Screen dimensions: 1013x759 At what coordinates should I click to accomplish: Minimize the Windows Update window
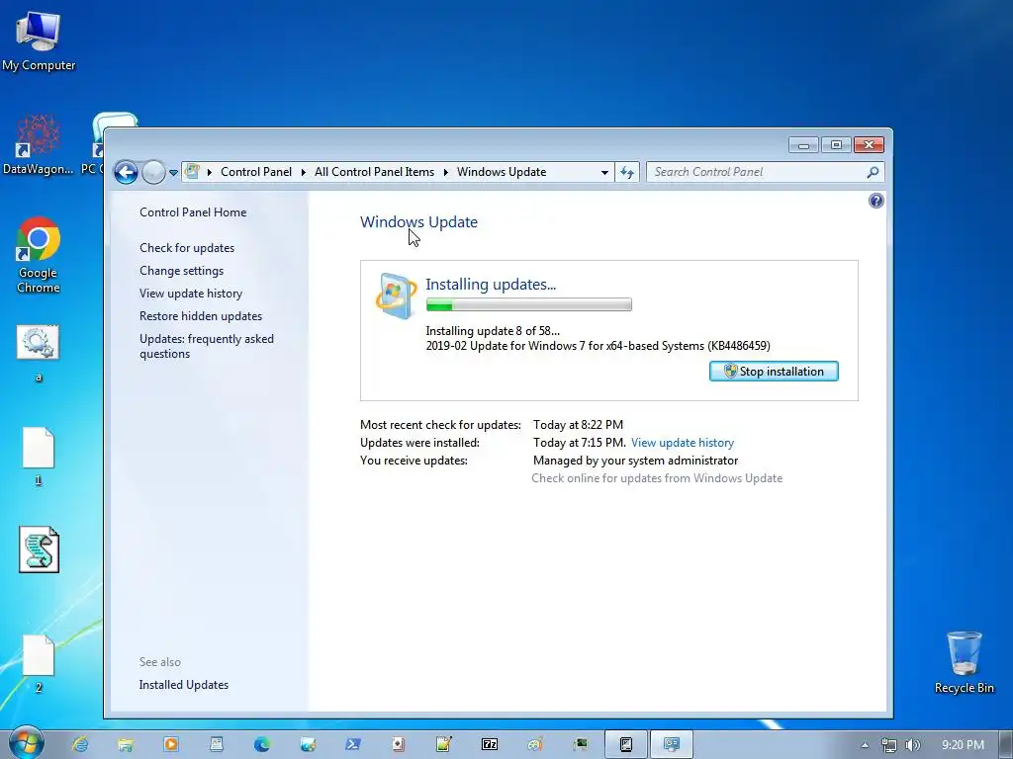(x=803, y=144)
